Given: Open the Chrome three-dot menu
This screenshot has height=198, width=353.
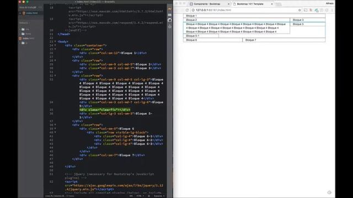Looking at the screenshot, I should click(x=332, y=10).
